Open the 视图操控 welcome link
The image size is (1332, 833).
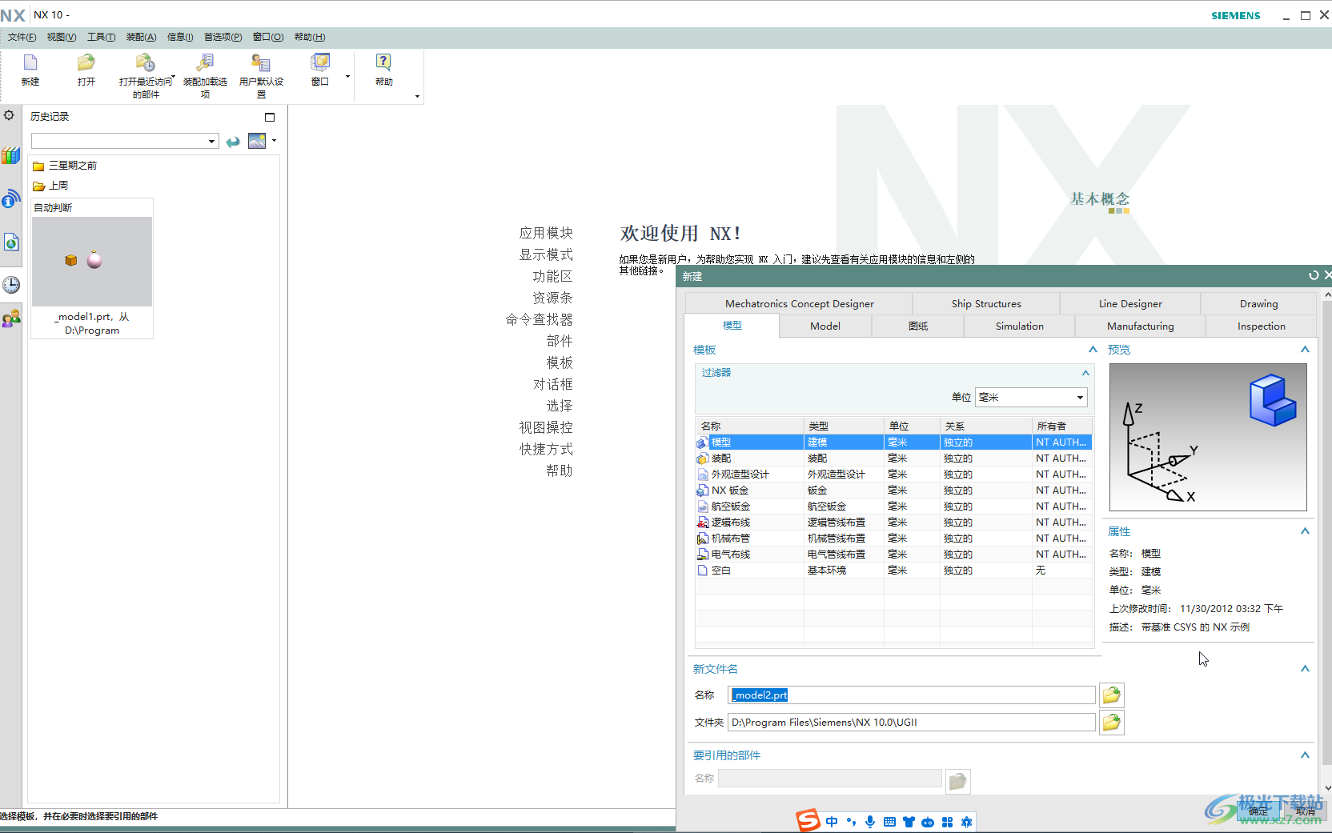tap(546, 427)
